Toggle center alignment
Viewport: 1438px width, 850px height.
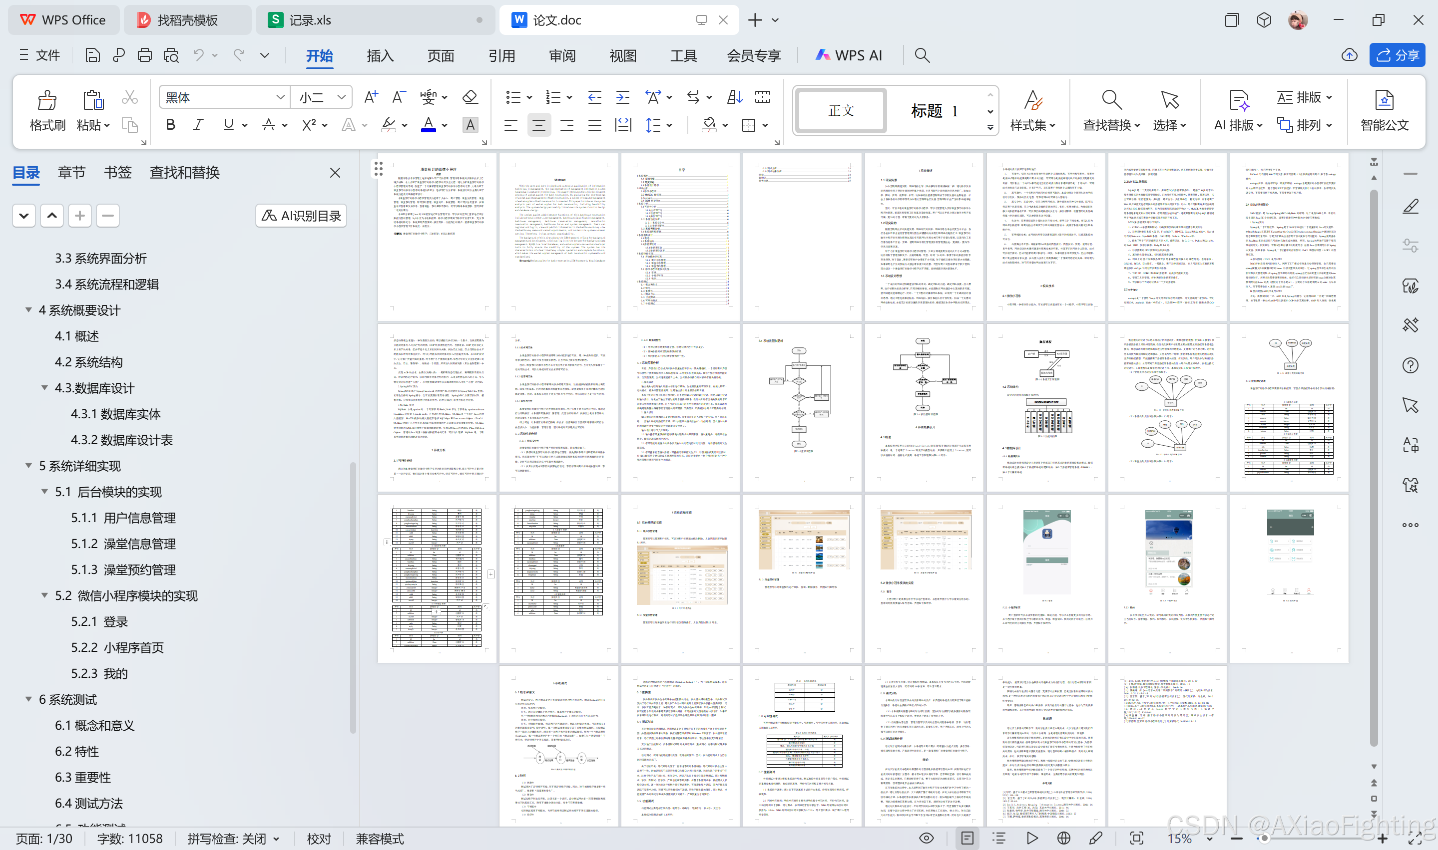[538, 125]
